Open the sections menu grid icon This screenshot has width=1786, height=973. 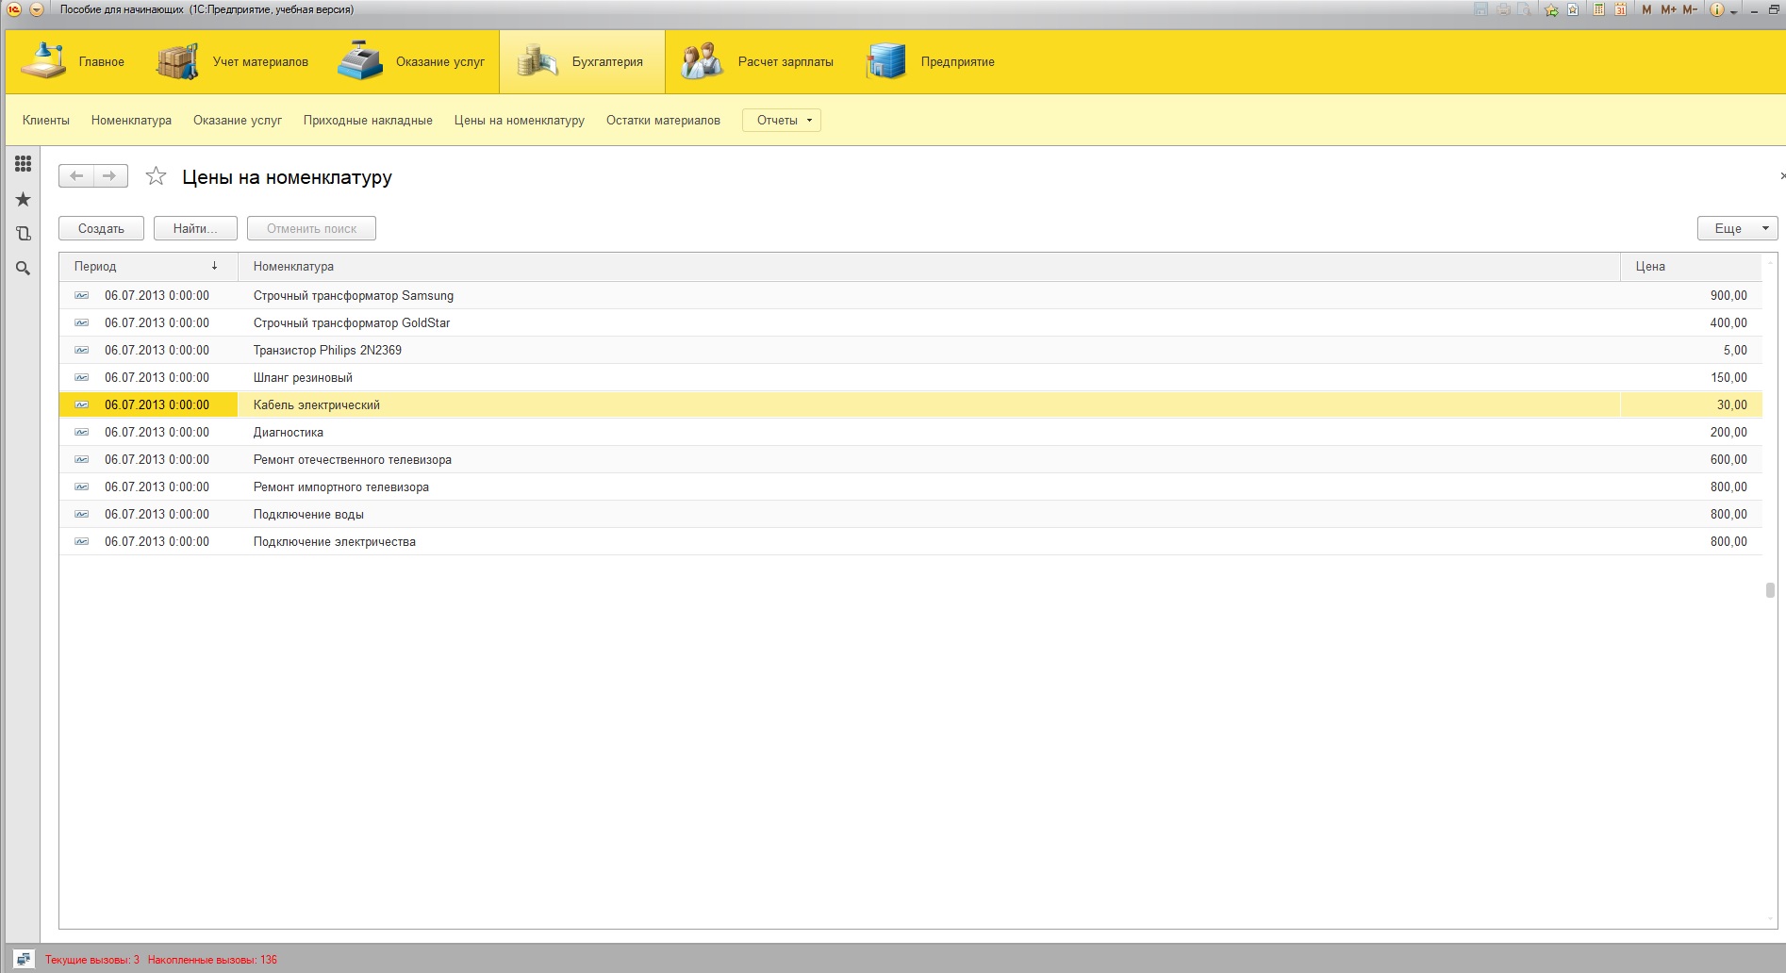[24, 164]
